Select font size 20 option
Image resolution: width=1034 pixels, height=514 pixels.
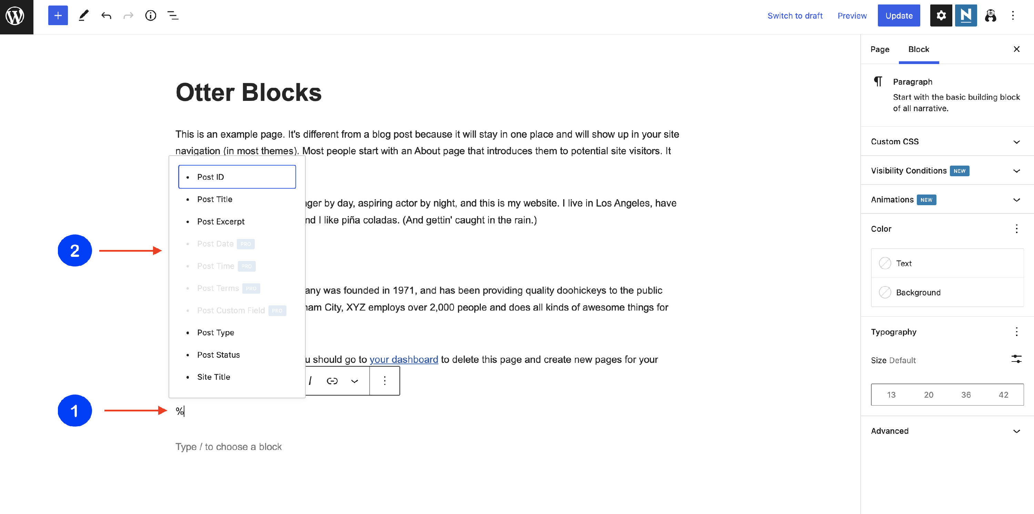[x=929, y=395]
